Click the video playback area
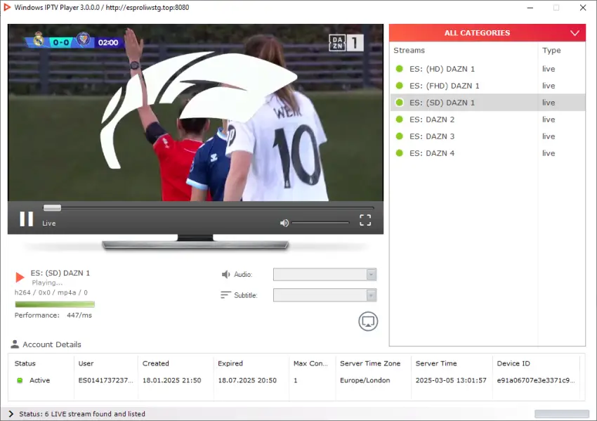Image resolution: width=597 pixels, height=421 pixels. pos(195,112)
